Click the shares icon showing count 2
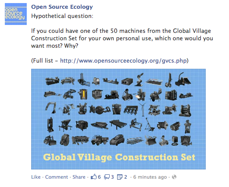 (x=120, y=177)
